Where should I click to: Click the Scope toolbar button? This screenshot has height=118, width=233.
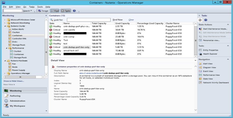(43, 11)
